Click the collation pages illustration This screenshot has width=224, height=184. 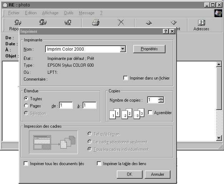click(x=127, y=114)
